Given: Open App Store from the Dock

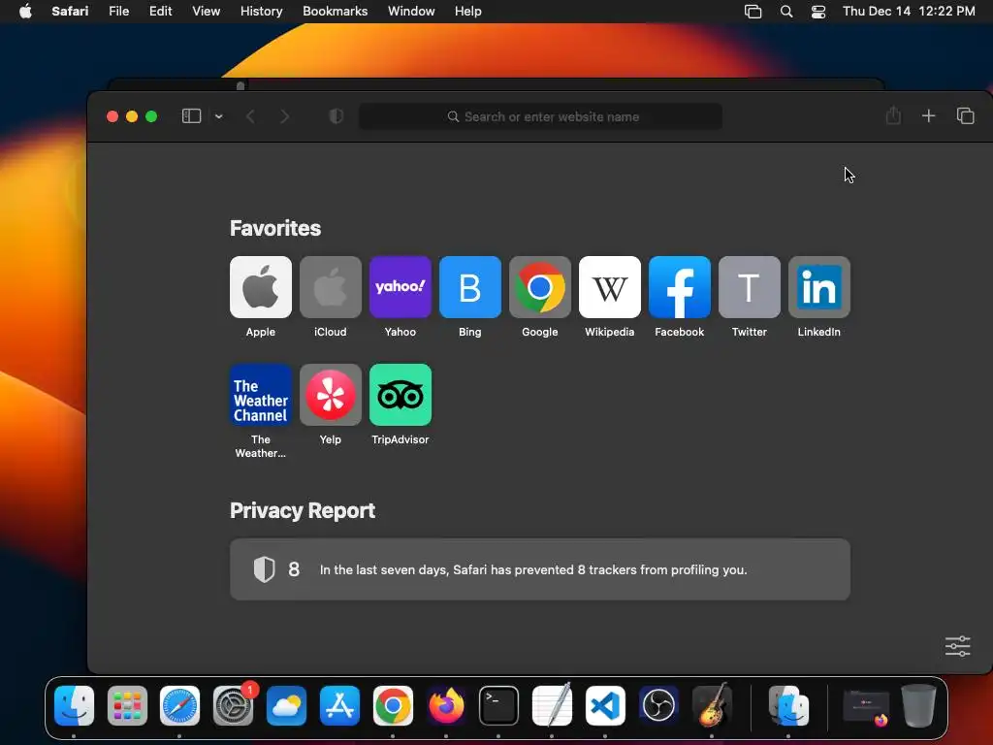Looking at the screenshot, I should coord(339,706).
